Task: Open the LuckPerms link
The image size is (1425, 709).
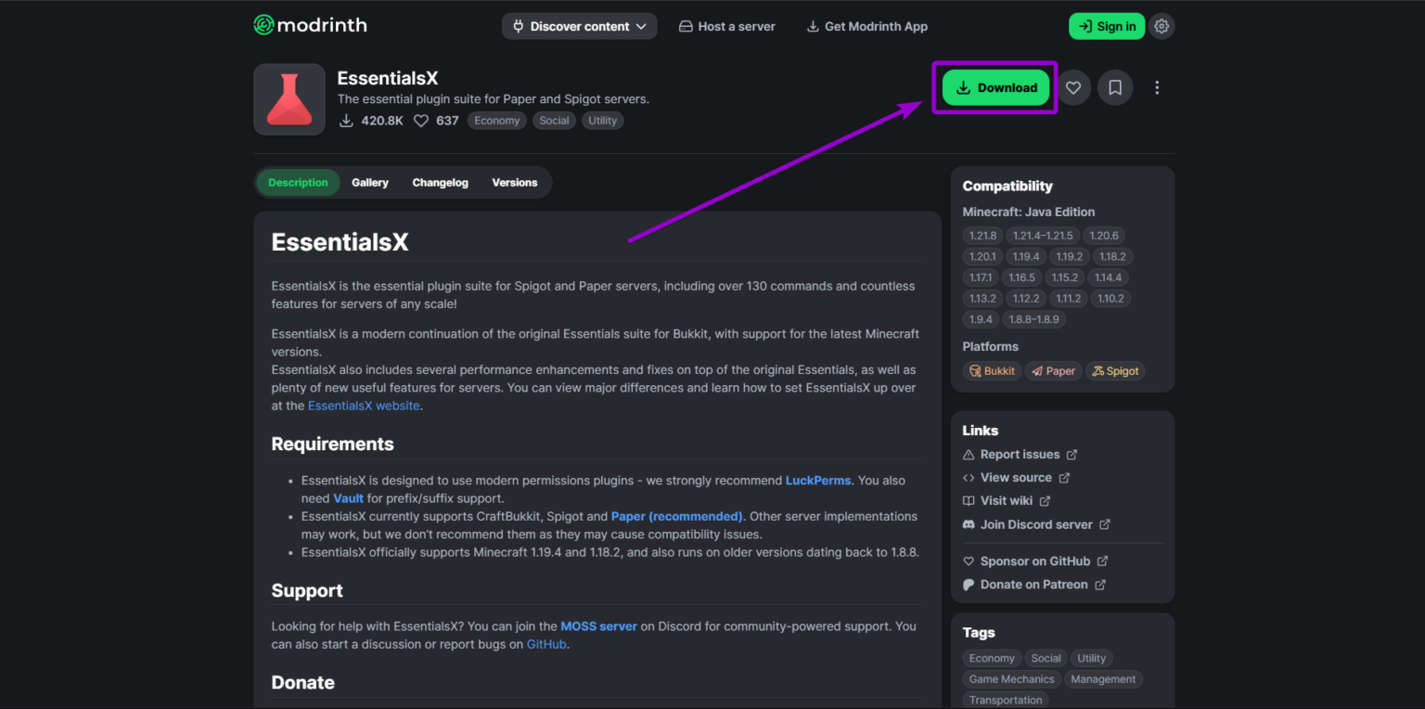Action: pos(818,481)
